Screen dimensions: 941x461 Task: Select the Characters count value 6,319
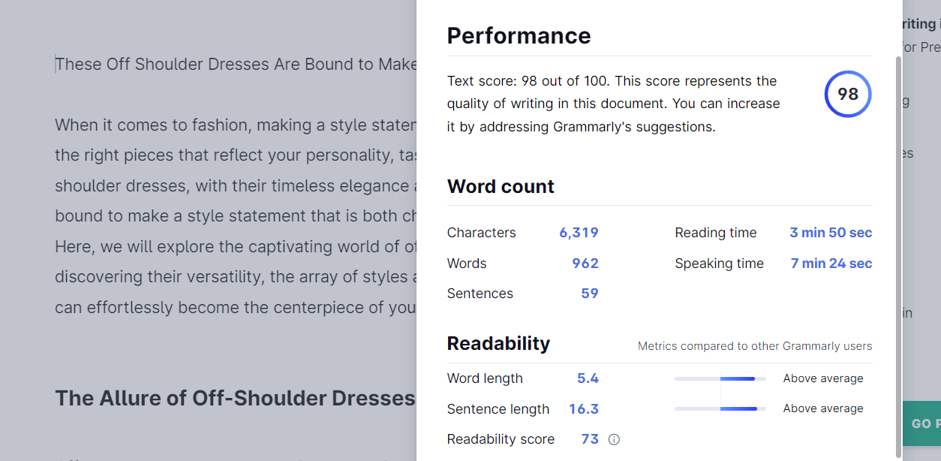(x=579, y=233)
